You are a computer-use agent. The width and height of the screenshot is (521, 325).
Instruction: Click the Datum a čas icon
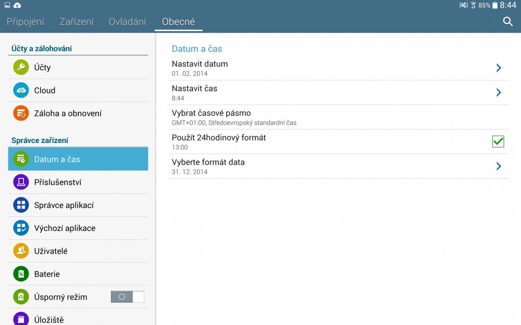click(x=21, y=159)
